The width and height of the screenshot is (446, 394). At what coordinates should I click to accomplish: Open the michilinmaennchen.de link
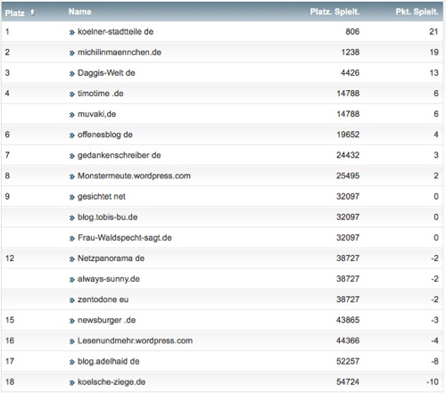pos(120,53)
